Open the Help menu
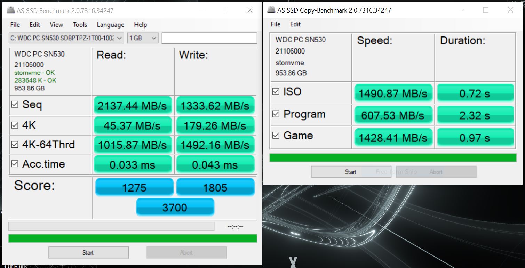The image size is (525, 268). point(141,25)
